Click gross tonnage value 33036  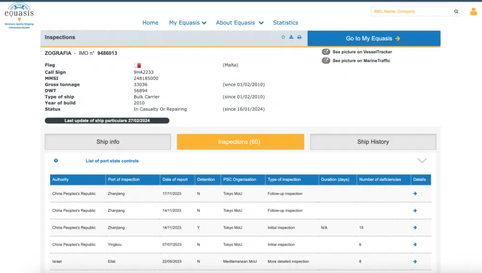tap(140, 84)
